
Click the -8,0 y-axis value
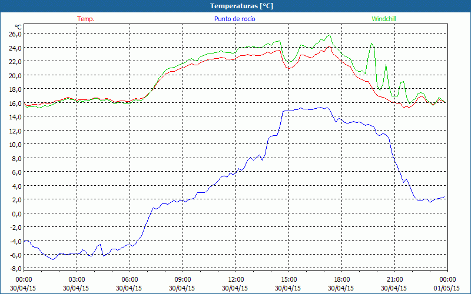click(16, 269)
